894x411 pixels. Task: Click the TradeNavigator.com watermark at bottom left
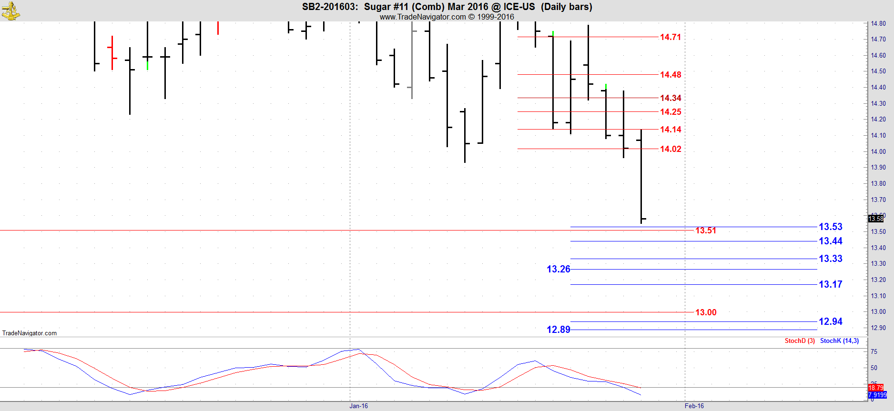pos(30,333)
